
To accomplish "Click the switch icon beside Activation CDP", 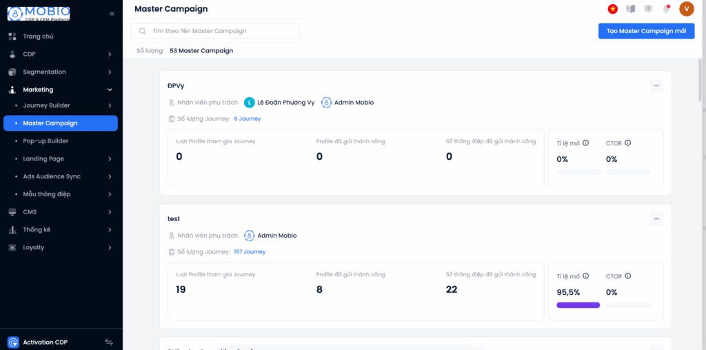I will point(108,342).
